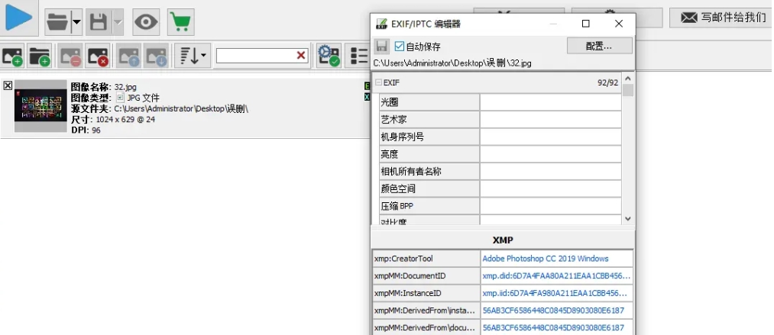Click the greyed floppy disk save icon in main toolbar
The height and width of the screenshot is (335, 774).
click(x=99, y=22)
